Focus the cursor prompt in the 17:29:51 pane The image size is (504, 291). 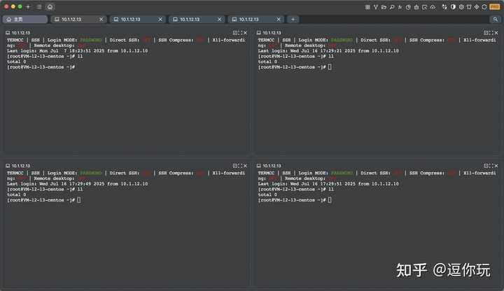click(295, 200)
